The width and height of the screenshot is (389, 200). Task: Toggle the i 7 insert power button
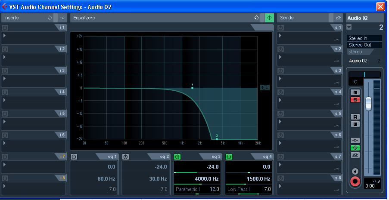pyautogui.click(x=5, y=157)
